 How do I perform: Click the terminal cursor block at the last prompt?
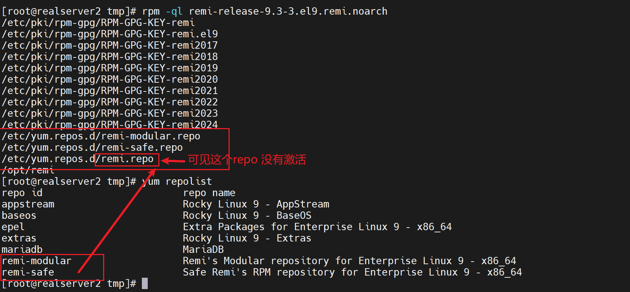click(145, 284)
